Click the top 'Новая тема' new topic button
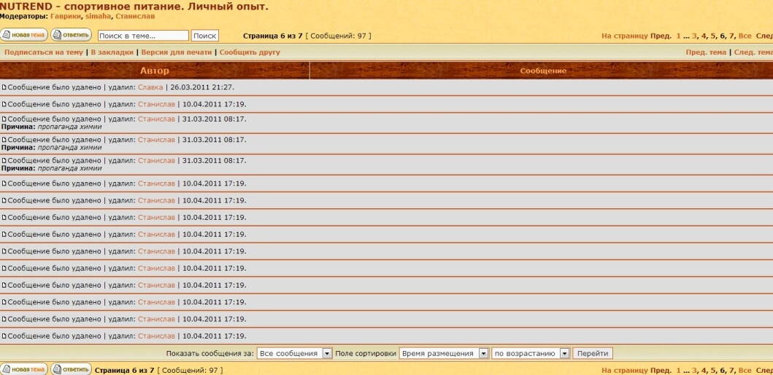Image resolution: width=773 pixels, height=375 pixels. (x=24, y=35)
